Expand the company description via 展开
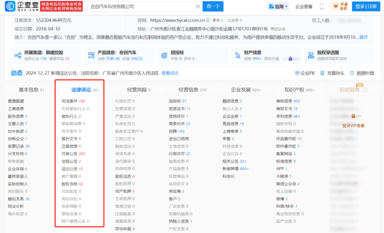 (363, 37)
